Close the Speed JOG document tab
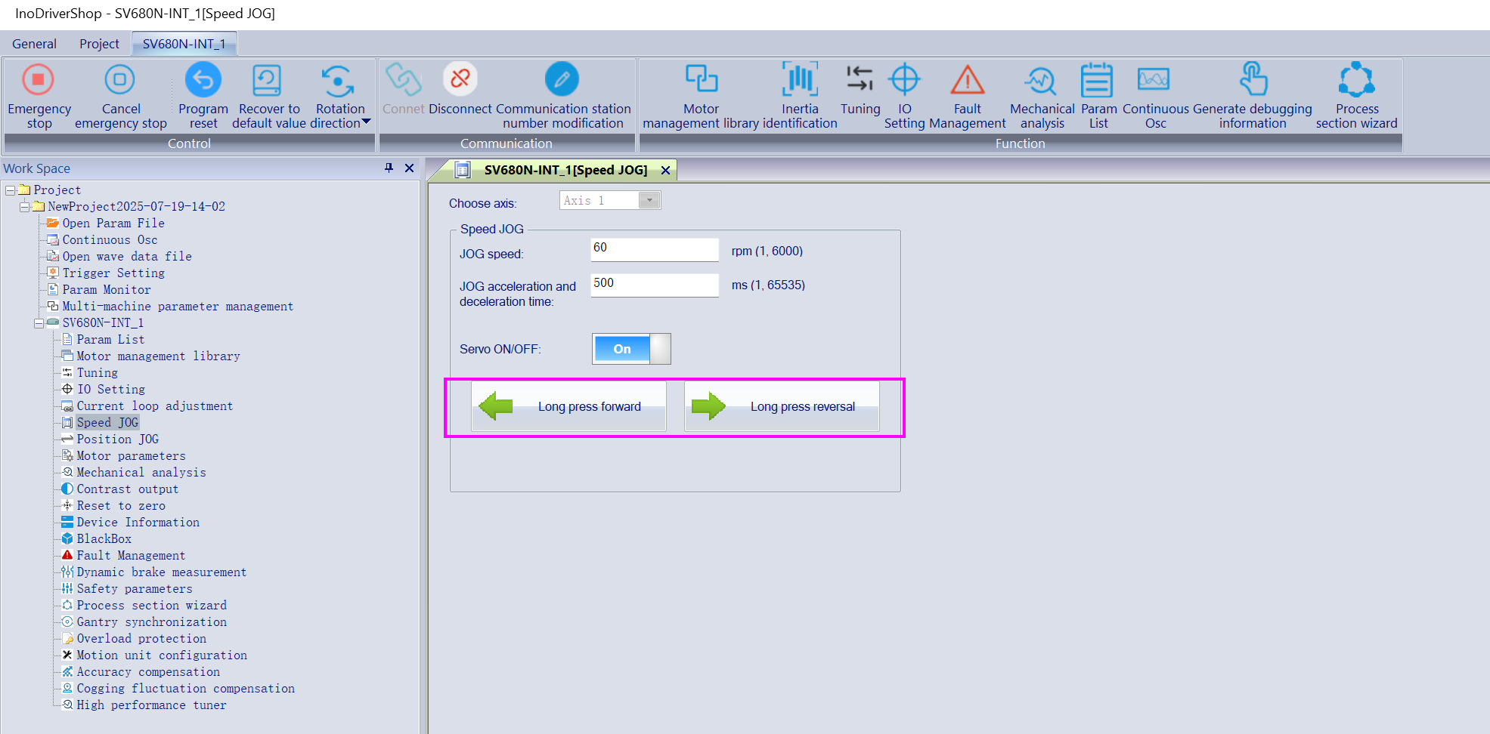 click(x=665, y=170)
